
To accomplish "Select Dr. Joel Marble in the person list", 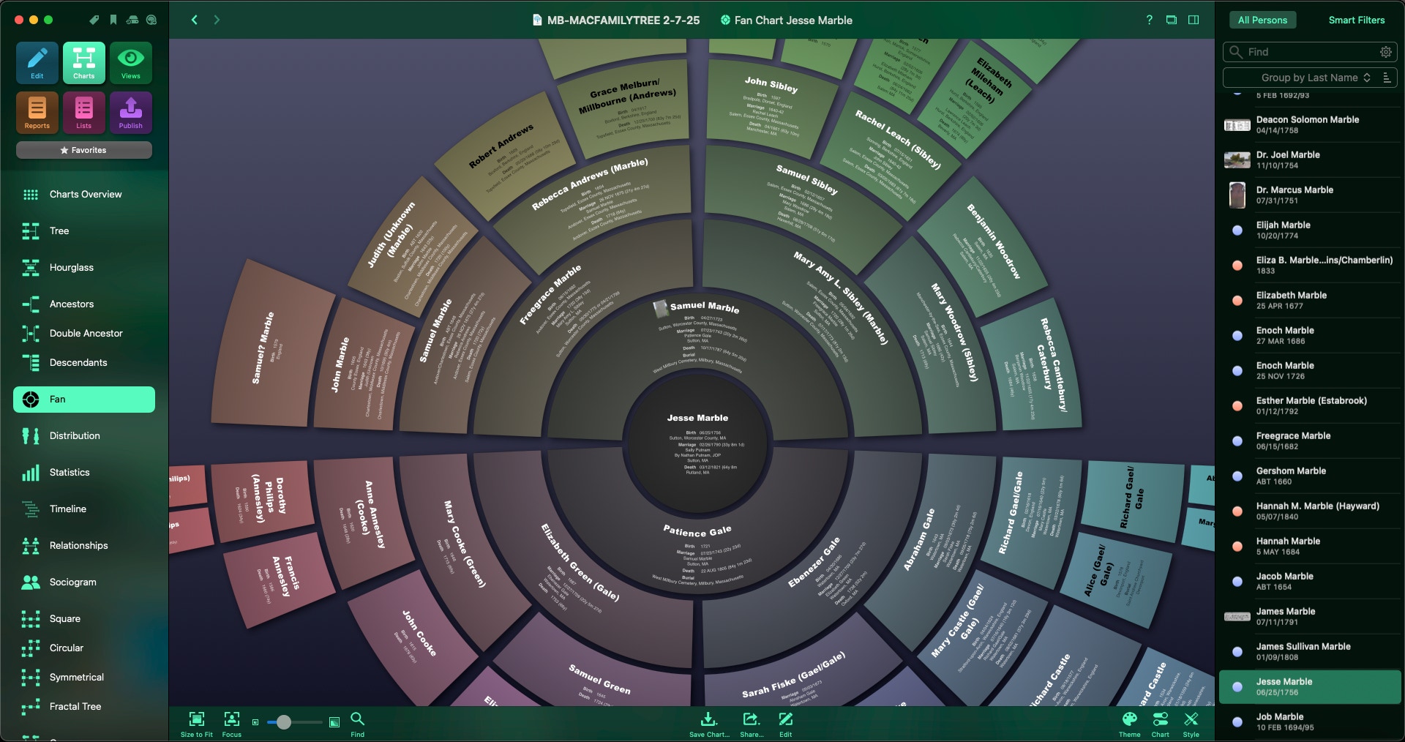I will pos(1310,160).
